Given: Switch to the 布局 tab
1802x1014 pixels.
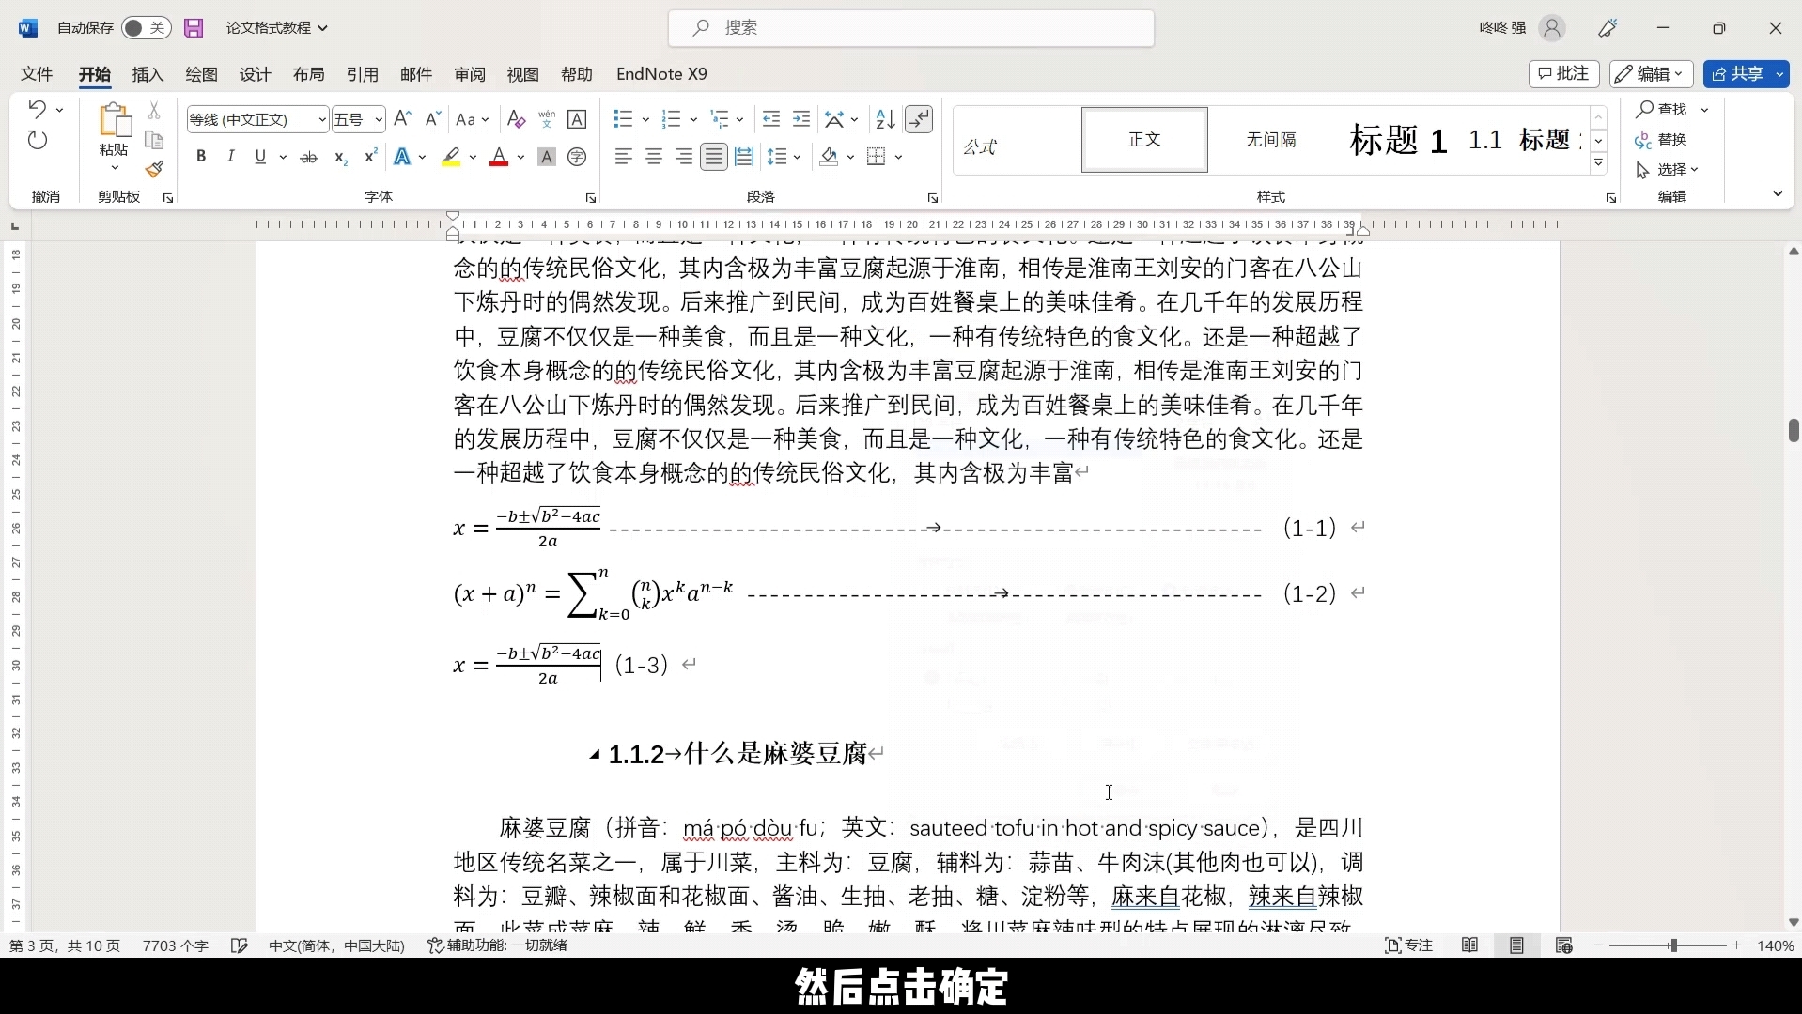Looking at the screenshot, I should (x=308, y=74).
